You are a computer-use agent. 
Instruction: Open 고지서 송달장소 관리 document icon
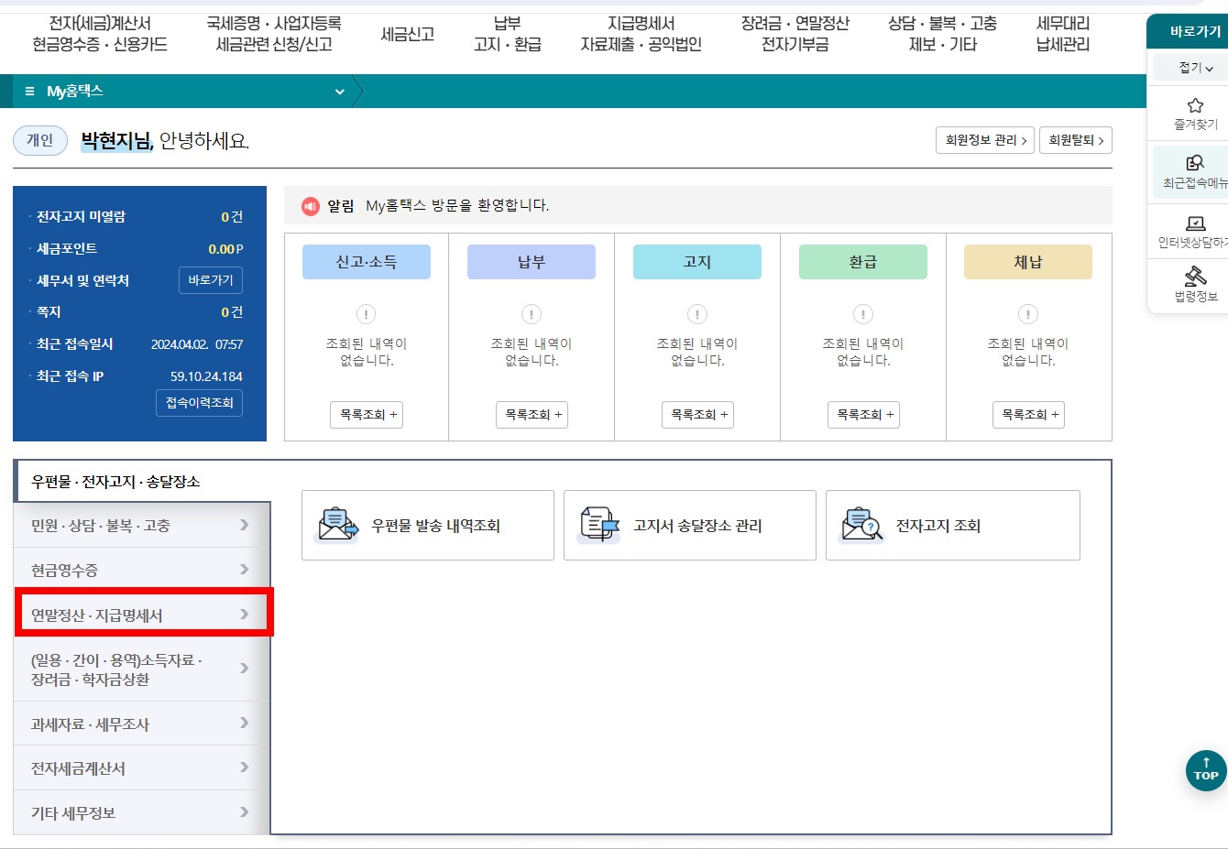click(x=599, y=525)
